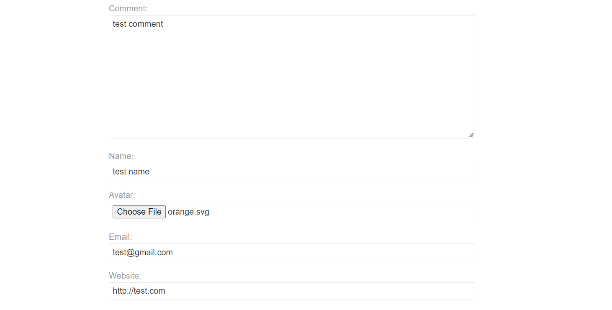
Task: Place cursor on 'test name' text
Action: tap(131, 172)
